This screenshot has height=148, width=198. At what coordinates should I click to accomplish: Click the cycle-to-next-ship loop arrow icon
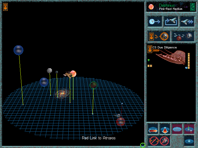[171, 22]
